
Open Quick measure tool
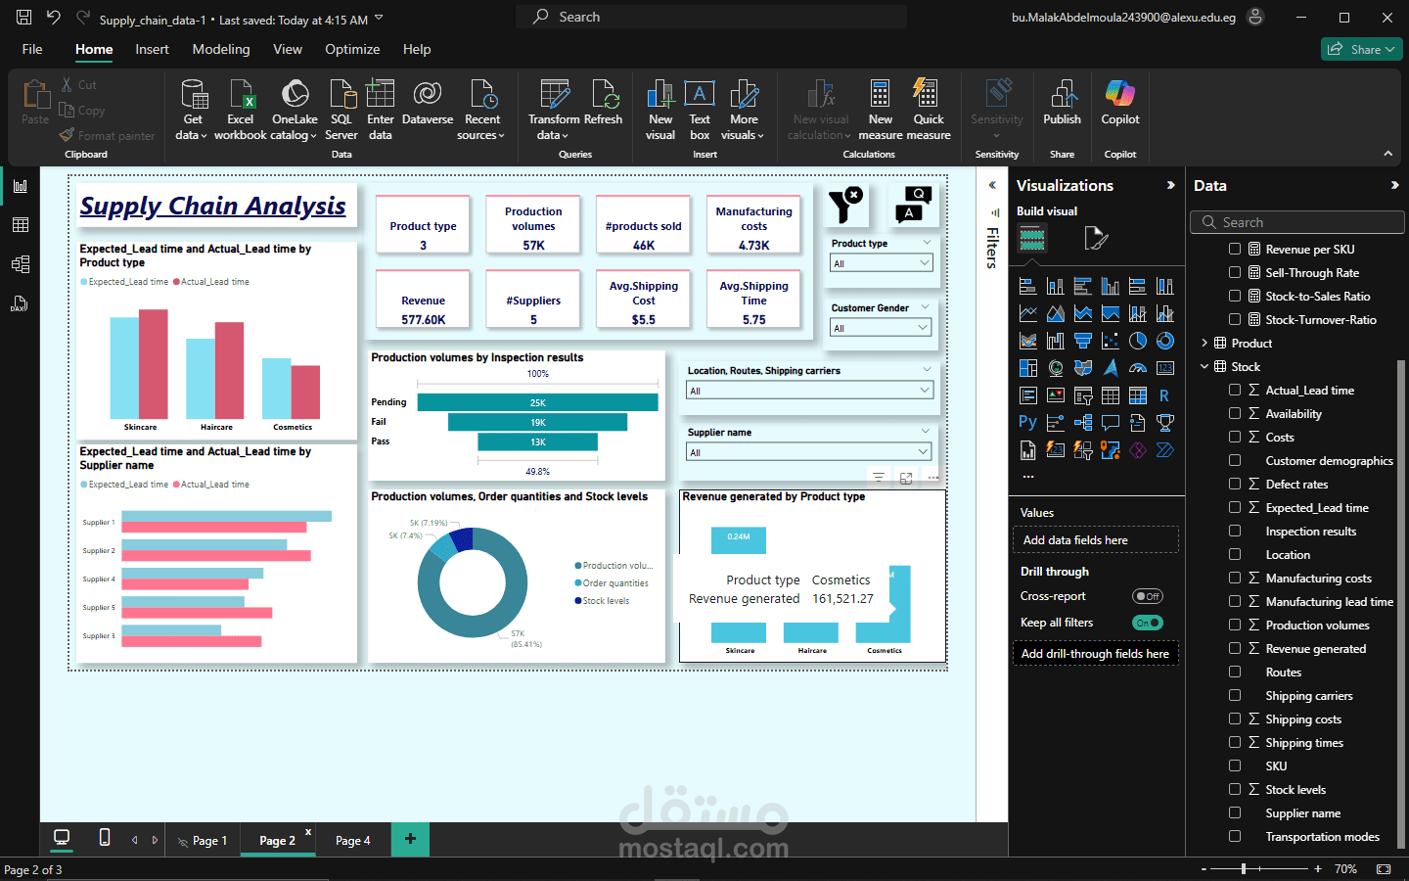(929, 110)
